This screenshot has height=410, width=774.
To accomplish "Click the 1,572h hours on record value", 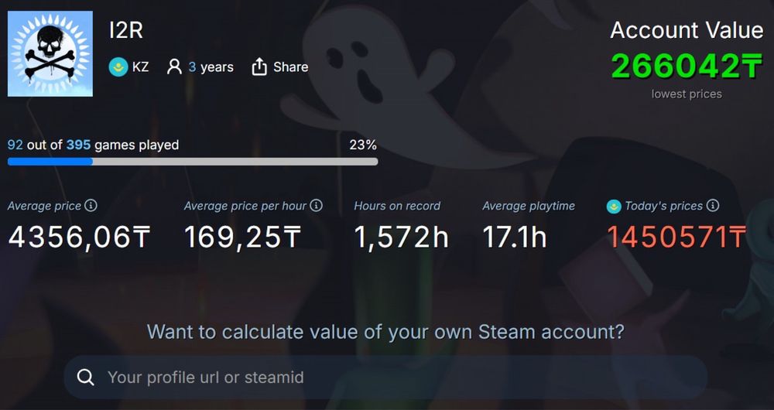I will click(401, 237).
